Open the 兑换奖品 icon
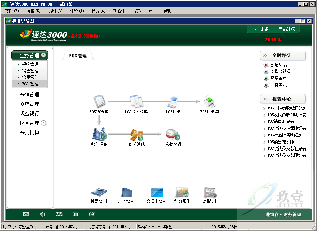This screenshot has height=231, width=317. pos(173,135)
